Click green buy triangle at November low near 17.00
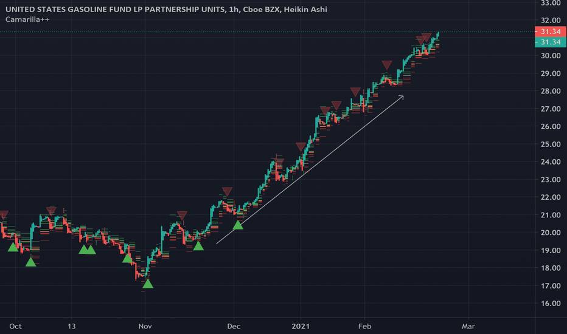Image resolution: width=567 pixels, height=334 pixels. 148,284
